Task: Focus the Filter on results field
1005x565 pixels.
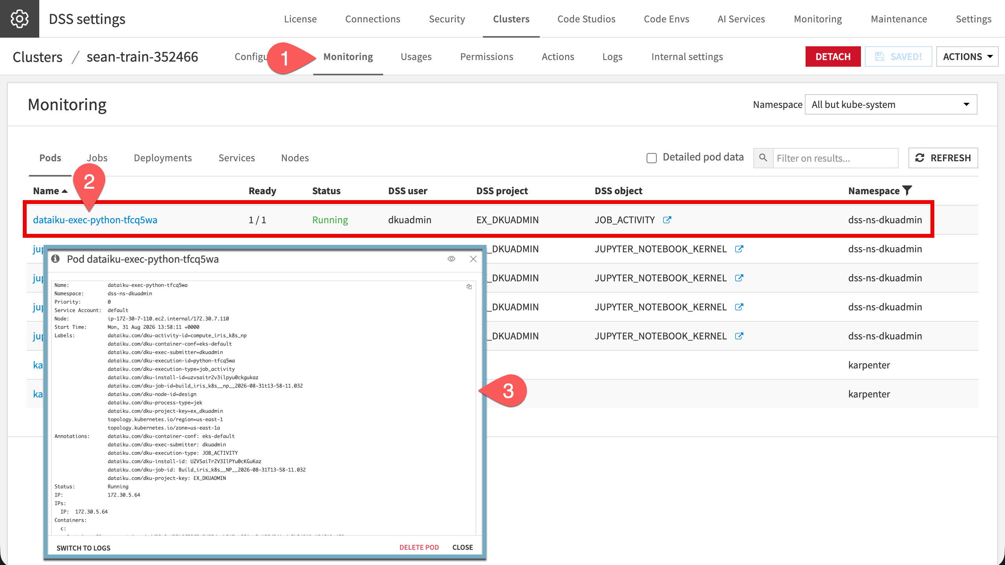Action: coord(835,158)
